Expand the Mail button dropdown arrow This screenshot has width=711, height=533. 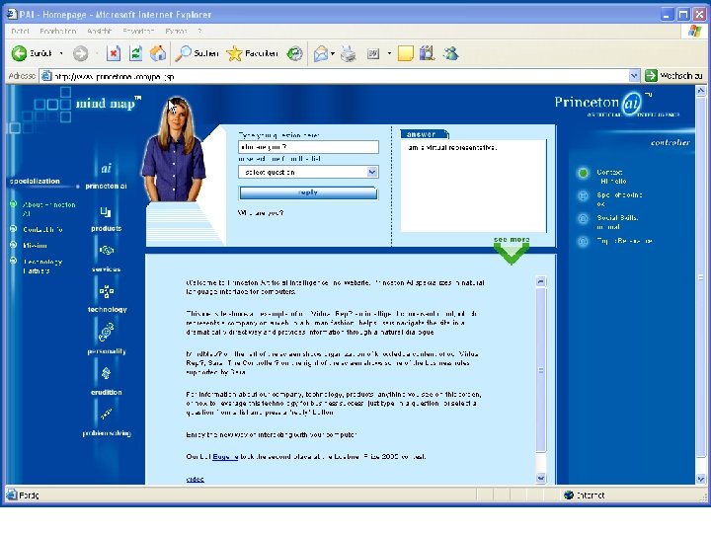[x=333, y=54]
